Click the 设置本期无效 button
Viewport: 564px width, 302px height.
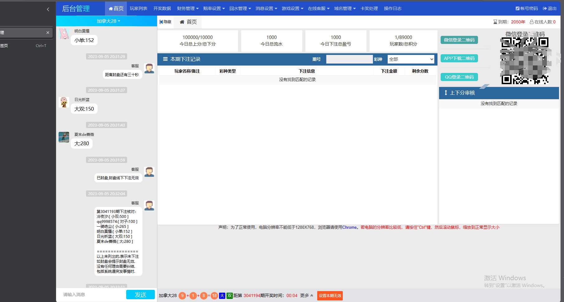click(x=330, y=295)
